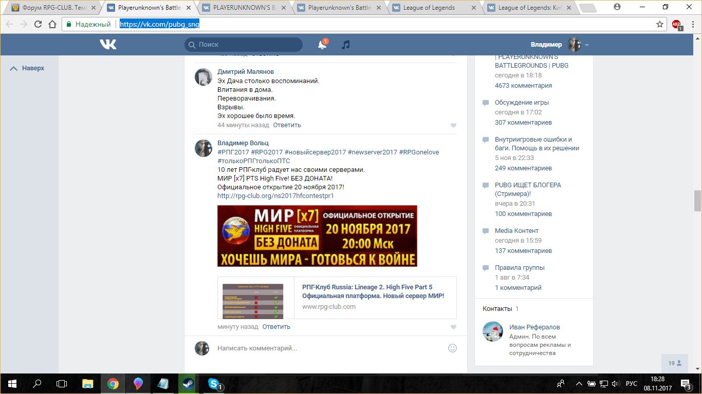Show hidden system tray icons

579,384
